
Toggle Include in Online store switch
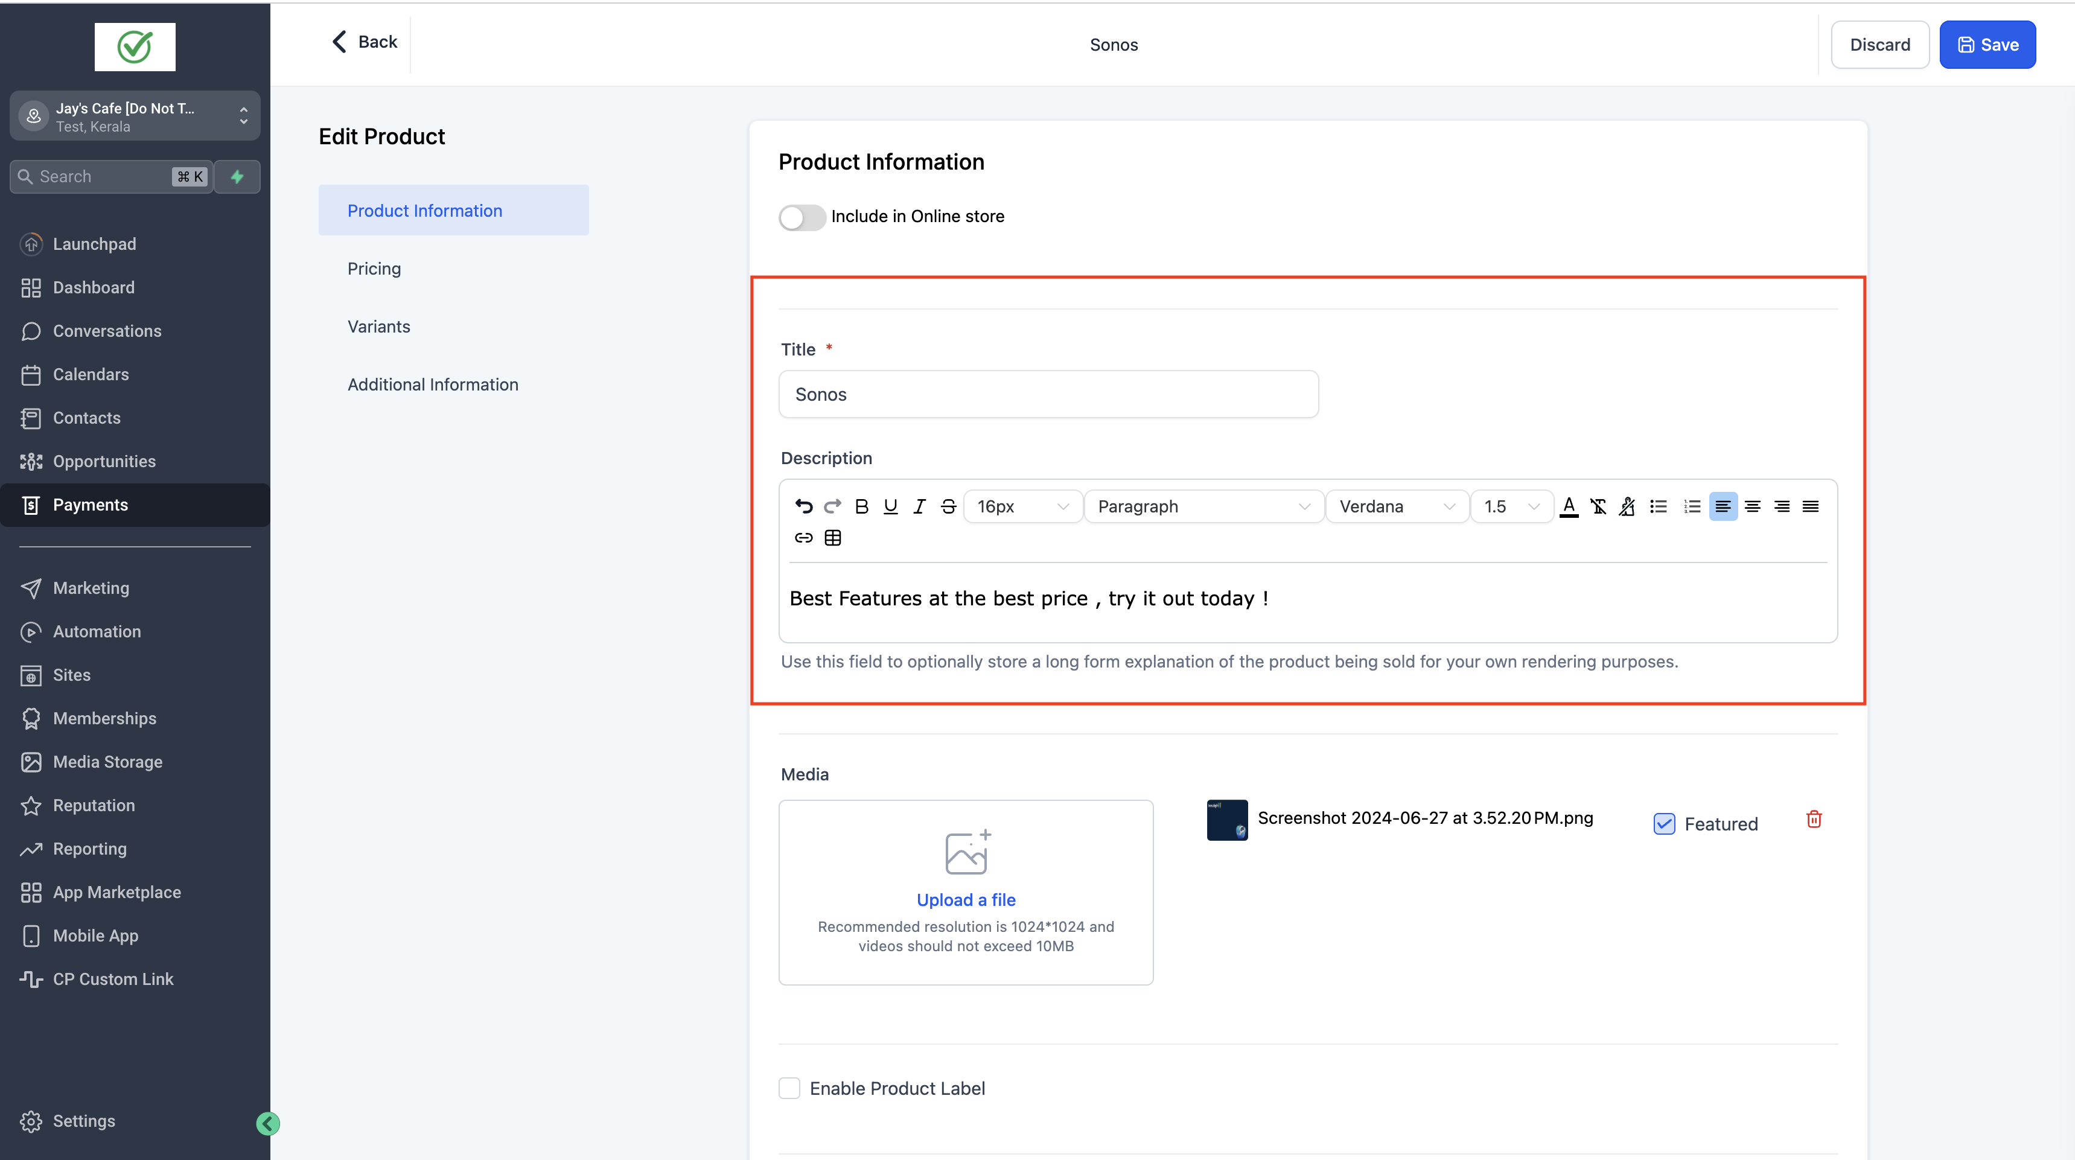[x=802, y=217]
